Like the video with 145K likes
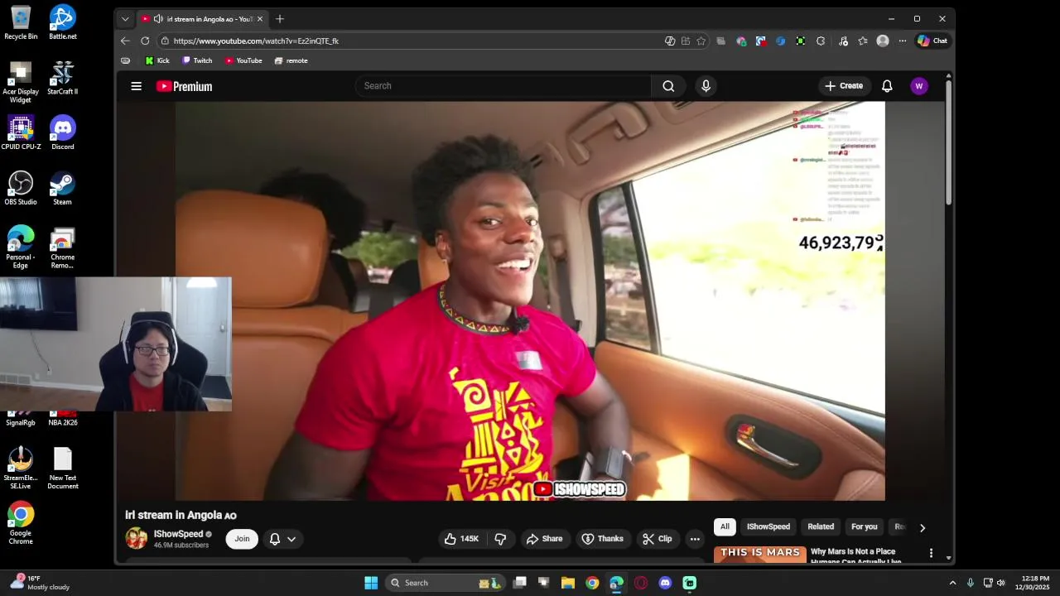 [x=461, y=539]
